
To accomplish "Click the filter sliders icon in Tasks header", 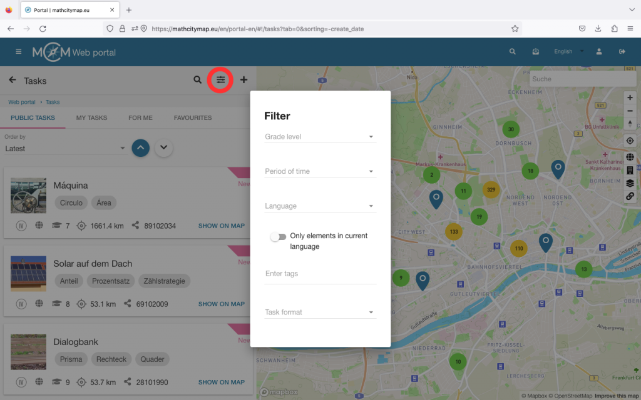I will pyautogui.click(x=221, y=80).
